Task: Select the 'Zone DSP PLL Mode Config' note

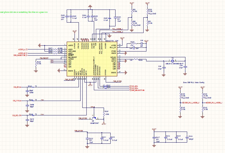Action: point(194,82)
